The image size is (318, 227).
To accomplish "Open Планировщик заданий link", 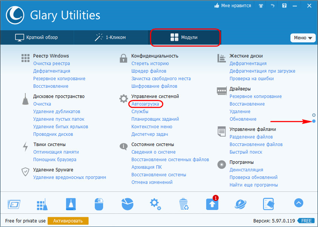I will point(155,119).
